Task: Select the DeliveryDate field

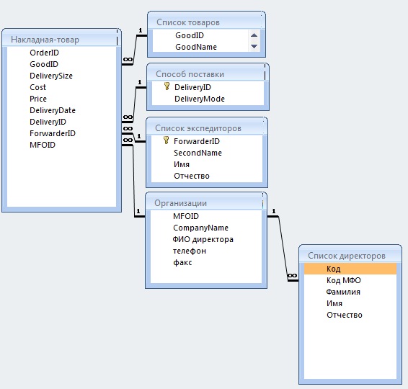Action: (61, 110)
